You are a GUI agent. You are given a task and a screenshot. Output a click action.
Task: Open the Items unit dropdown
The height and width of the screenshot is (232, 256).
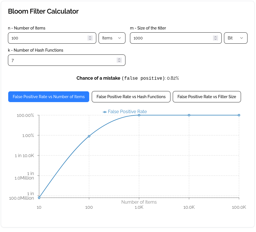coord(112,38)
